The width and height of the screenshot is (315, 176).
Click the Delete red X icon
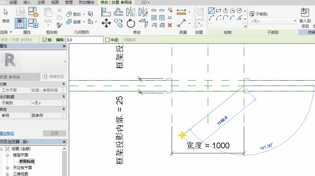point(170,25)
